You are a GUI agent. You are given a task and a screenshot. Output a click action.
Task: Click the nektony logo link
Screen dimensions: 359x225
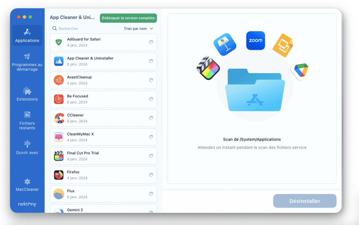click(x=27, y=204)
